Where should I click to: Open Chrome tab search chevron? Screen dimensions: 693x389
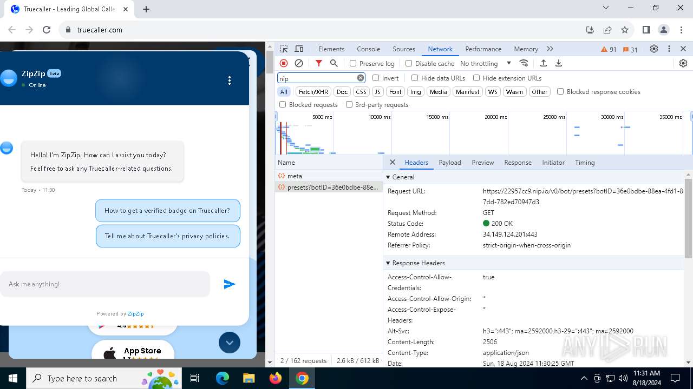(x=606, y=8)
